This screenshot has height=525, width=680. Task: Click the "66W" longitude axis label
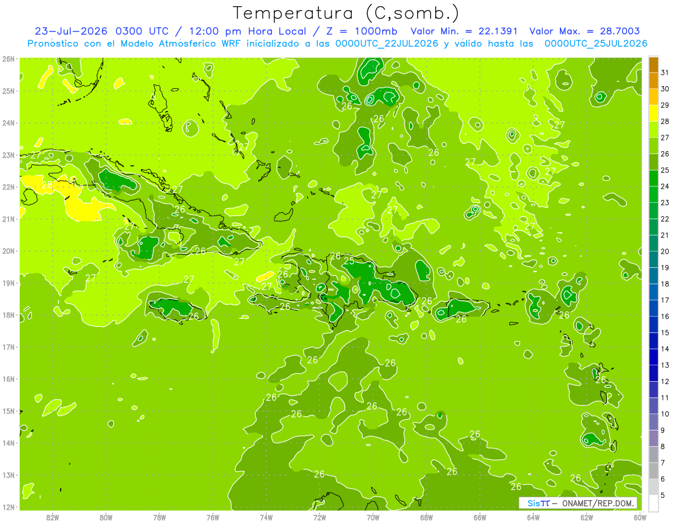click(480, 517)
